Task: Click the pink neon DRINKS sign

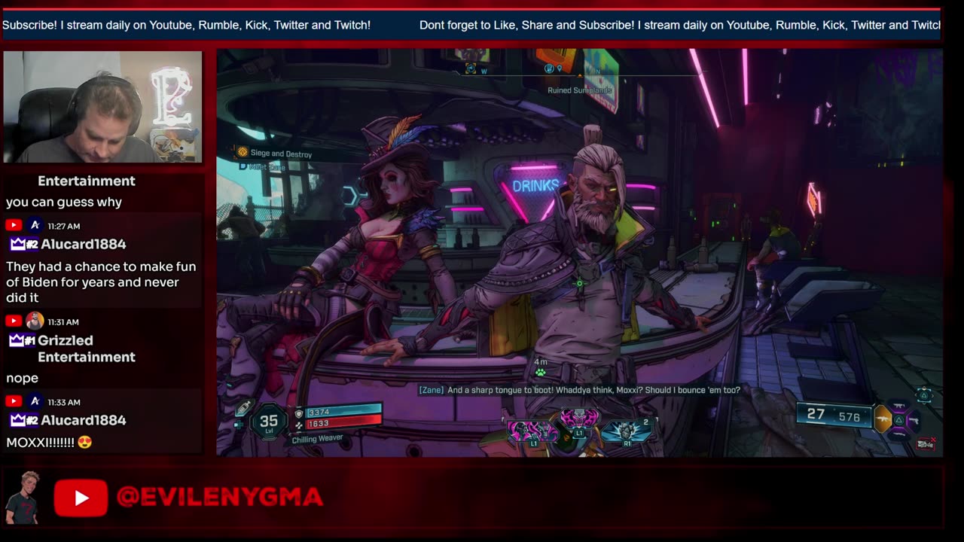Action: [x=535, y=185]
